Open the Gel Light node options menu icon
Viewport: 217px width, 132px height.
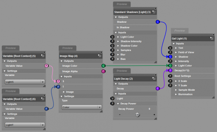(212, 38)
